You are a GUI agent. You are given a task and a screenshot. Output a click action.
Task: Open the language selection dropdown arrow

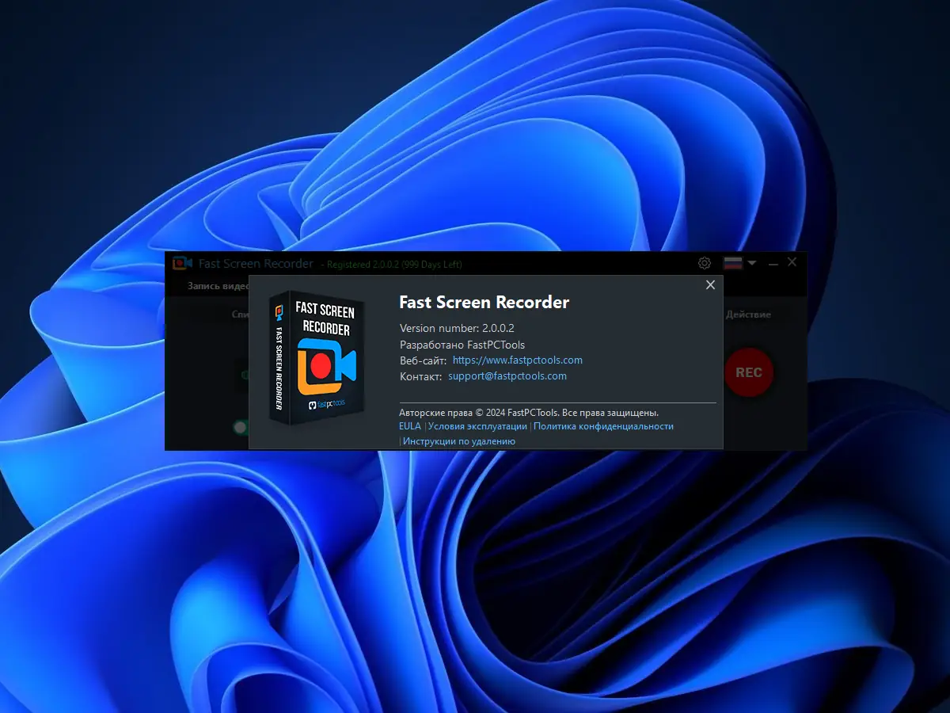(x=750, y=264)
